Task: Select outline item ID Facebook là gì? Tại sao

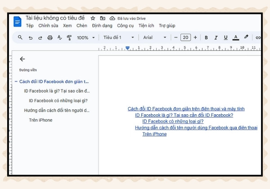Action: tap(57, 91)
